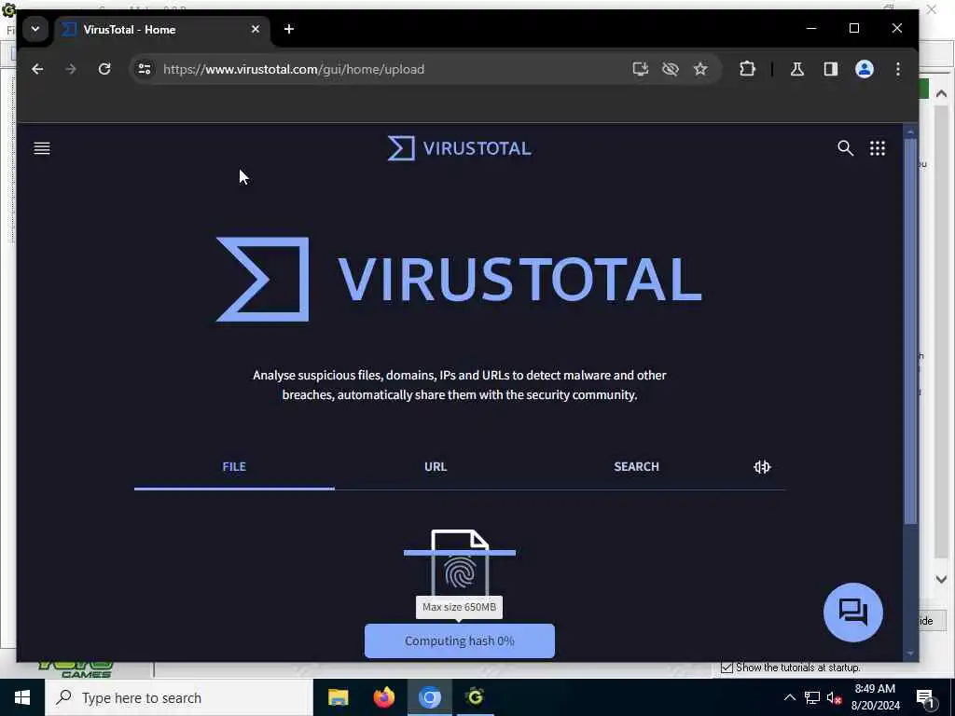Click the taskbar search box
Image resolution: width=955 pixels, height=716 pixels.
(x=178, y=697)
